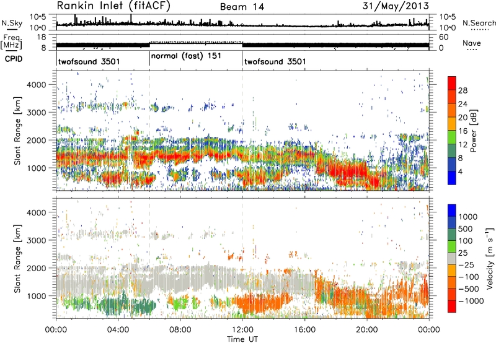Click the 'CPID' row label
This screenshot has height=343, width=496.
[x=14, y=59]
